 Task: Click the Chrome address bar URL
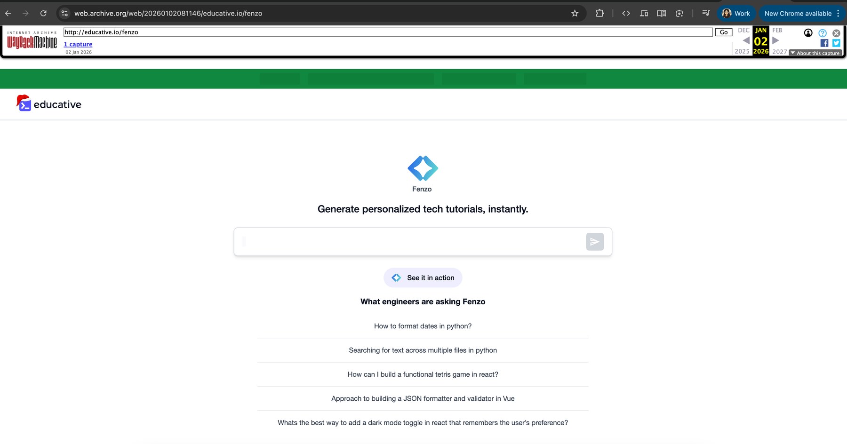pyautogui.click(x=168, y=13)
